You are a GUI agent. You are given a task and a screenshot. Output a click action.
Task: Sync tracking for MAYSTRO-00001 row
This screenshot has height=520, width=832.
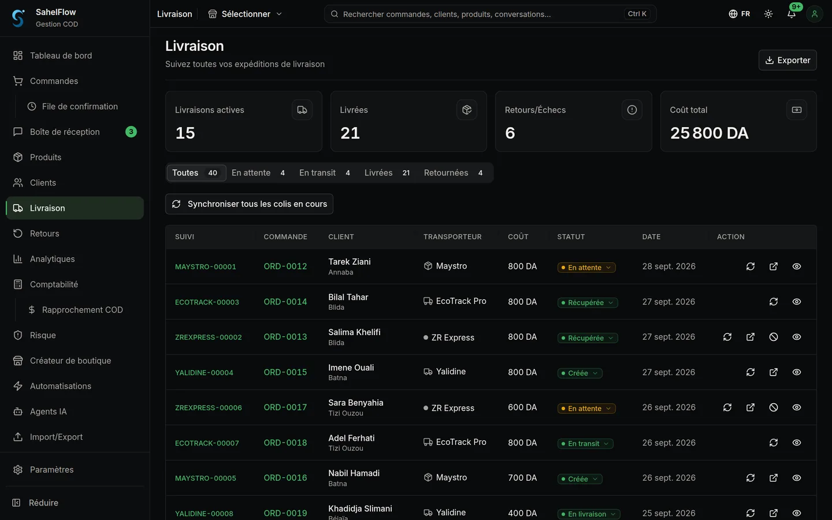click(x=751, y=266)
